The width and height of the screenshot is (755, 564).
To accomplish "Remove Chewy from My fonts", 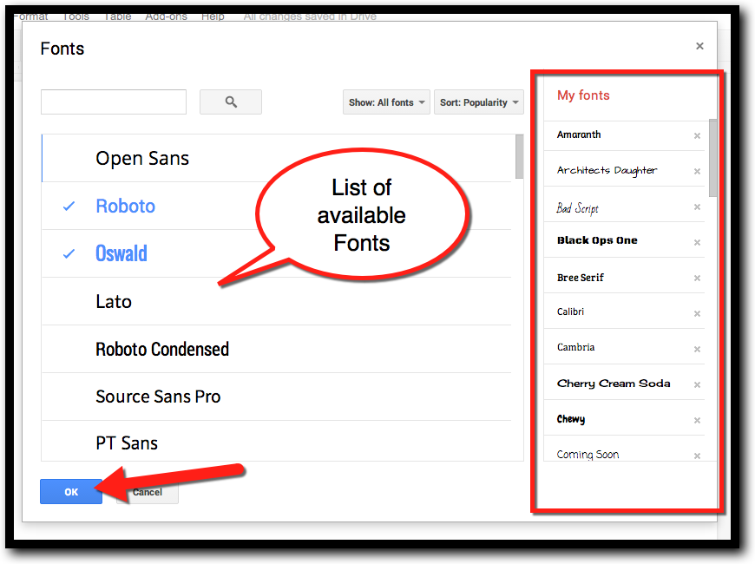I will click(x=697, y=421).
